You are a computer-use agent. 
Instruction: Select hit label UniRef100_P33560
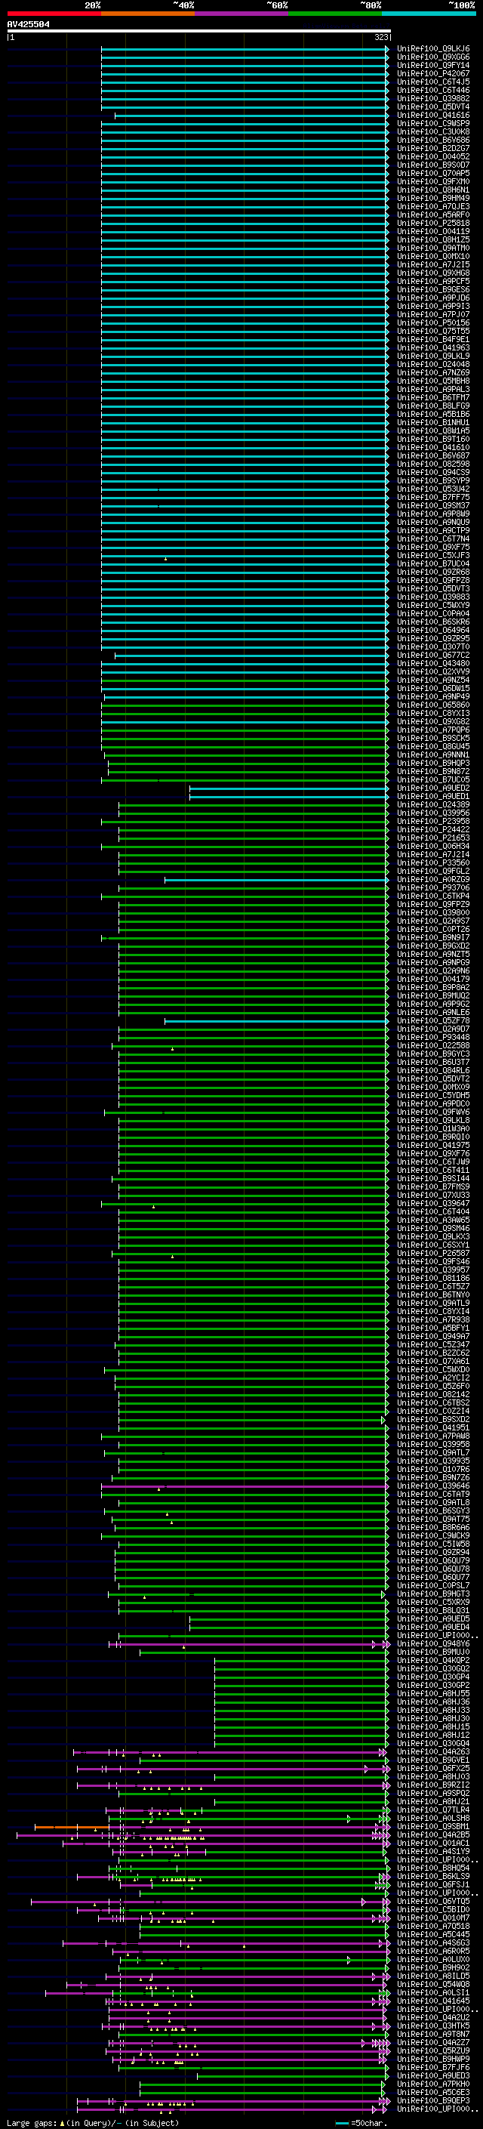click(433, 862)
